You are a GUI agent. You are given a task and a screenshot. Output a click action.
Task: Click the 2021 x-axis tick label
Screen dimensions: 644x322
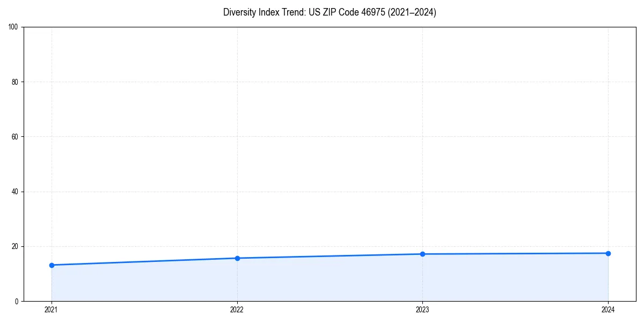click(51, 310)
